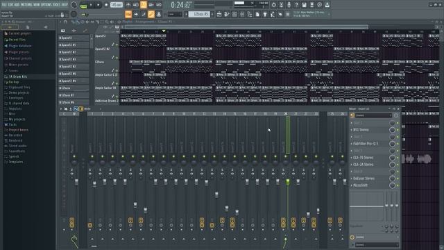Click the Channel rack view icon
Screen dimensions: 444x250
pyautogui.click(x=234, y=14)
